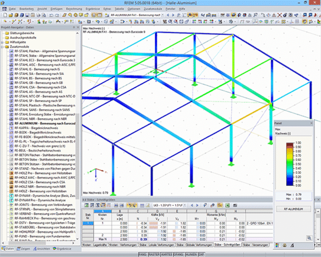Open the filter tab icon in Panel

click(x=292, y=245)
